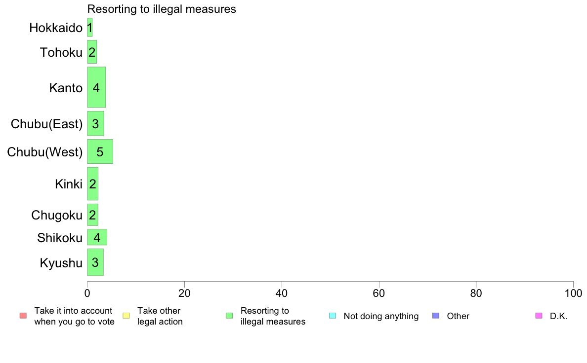Click the magenta 'D.K.' legend swatch
This screenshot has height=363, width=587.
[539, 316]
